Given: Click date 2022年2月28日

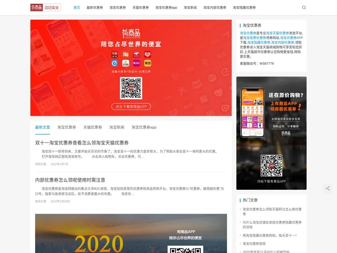Looking at the screenshot, I should click(x=60, y=201).
